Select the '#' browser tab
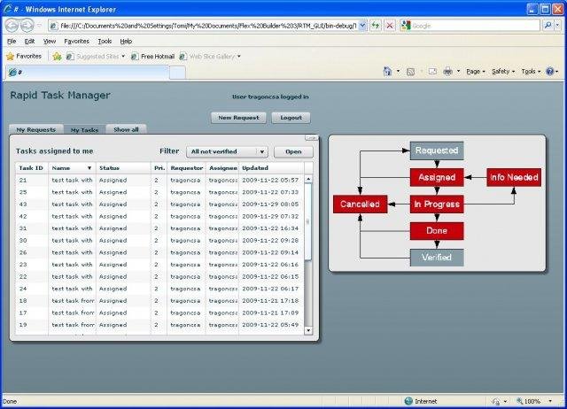Screen dimensions: 567x409 (x=87, y=73)
